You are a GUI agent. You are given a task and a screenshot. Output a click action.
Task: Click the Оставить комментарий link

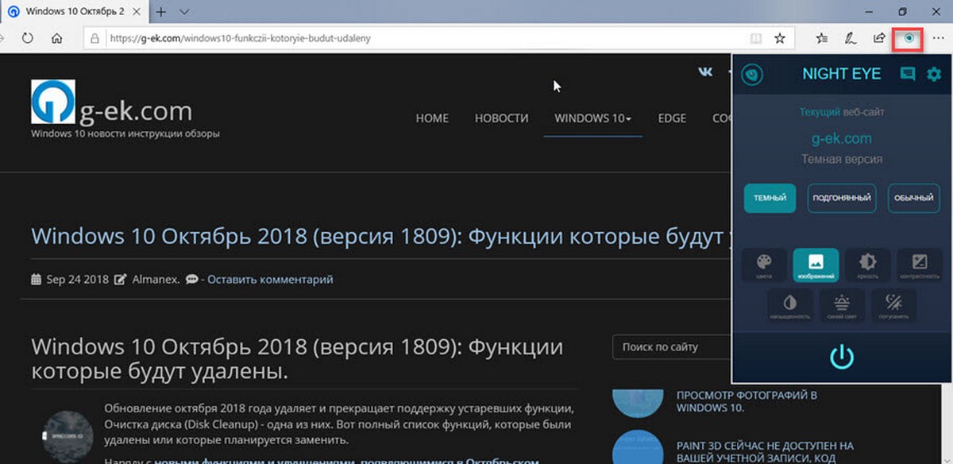point(270,280)
